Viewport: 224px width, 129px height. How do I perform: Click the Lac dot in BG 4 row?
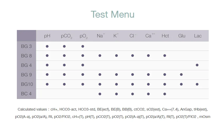point(197,65)
